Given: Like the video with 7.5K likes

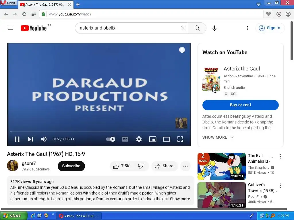Looking at the screenshot, I should [x=121, y=166].
